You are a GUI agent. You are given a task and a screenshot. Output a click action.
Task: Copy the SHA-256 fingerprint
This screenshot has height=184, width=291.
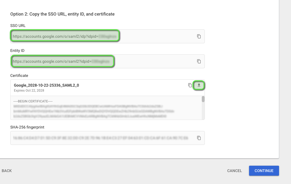pos(199,138)
